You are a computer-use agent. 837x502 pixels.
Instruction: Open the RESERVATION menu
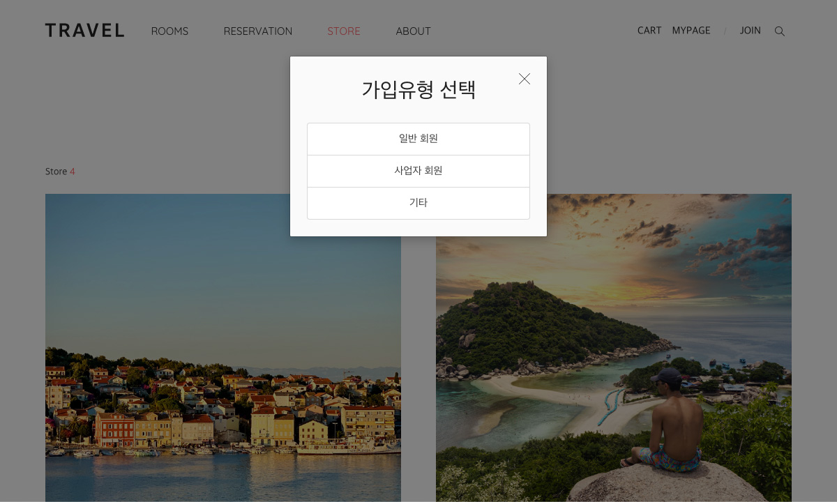click(x=258, y=31)
